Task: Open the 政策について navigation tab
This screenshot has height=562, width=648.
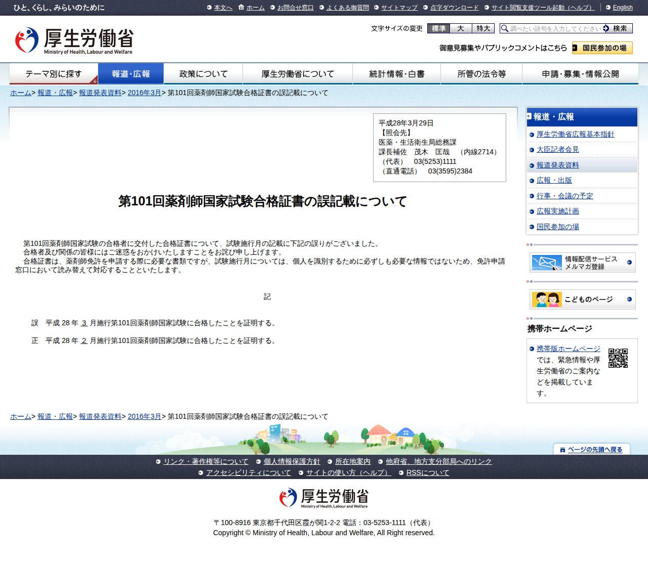Action: click(204, 74)
